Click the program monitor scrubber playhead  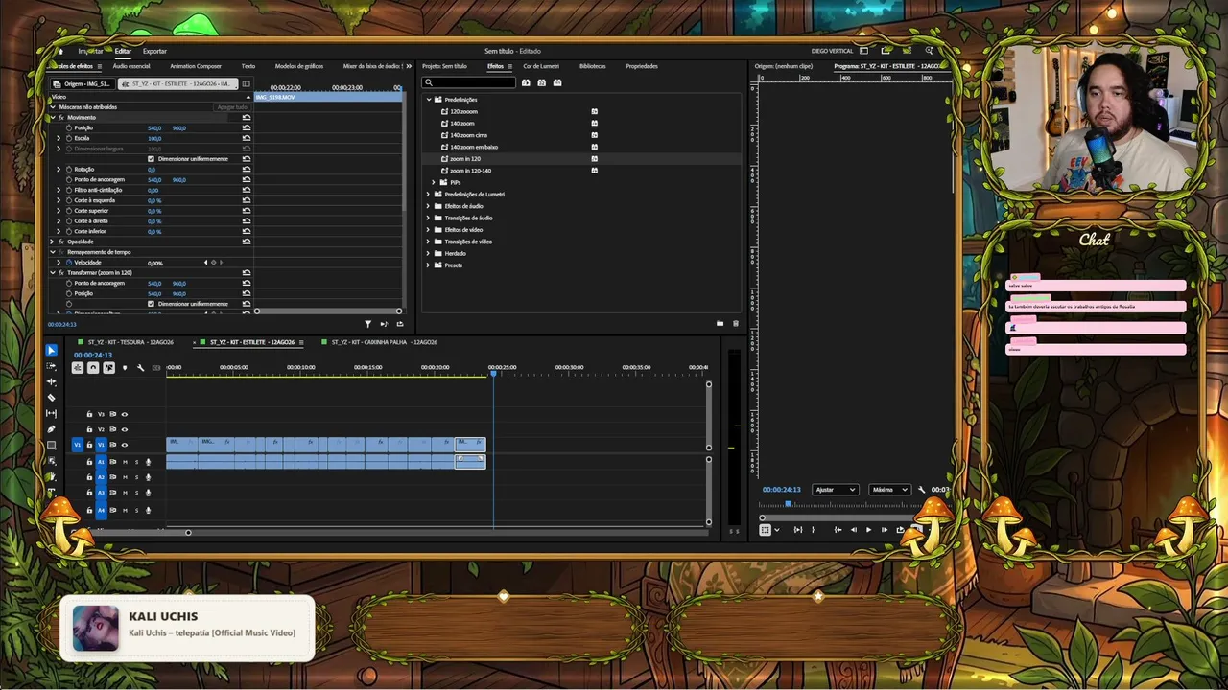pyautogui.click(x=789, y=503)
